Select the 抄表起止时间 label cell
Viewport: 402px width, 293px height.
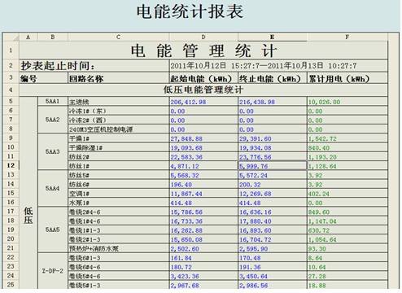[94, 66]
